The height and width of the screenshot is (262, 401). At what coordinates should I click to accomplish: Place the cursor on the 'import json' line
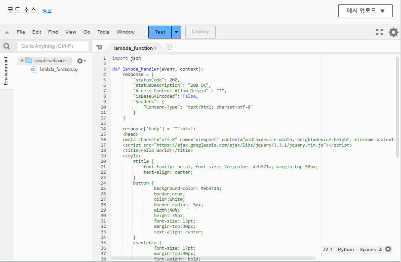pos(126,58)
